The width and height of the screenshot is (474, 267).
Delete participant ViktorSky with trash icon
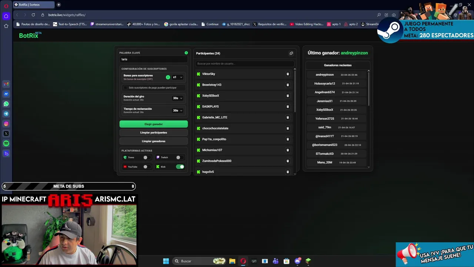coord(288,74)
